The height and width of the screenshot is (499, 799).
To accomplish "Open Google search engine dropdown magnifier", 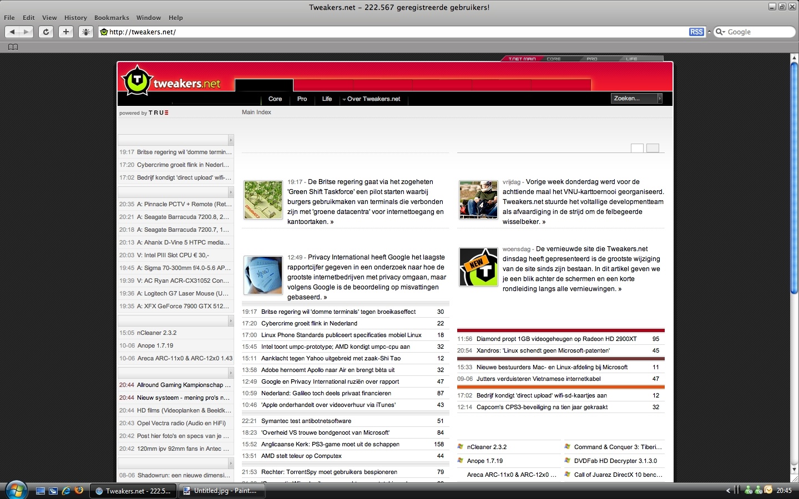I will point(720,32).
